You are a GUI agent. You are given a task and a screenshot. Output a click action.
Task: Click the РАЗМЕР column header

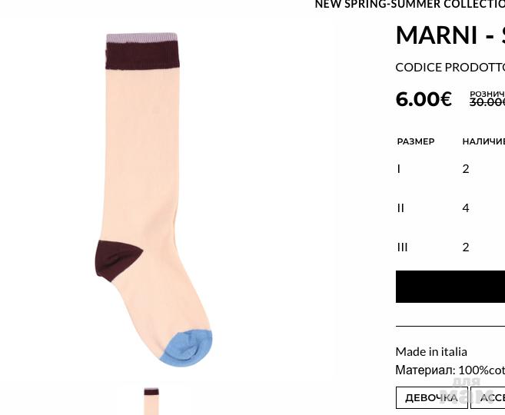coord(416,141)
